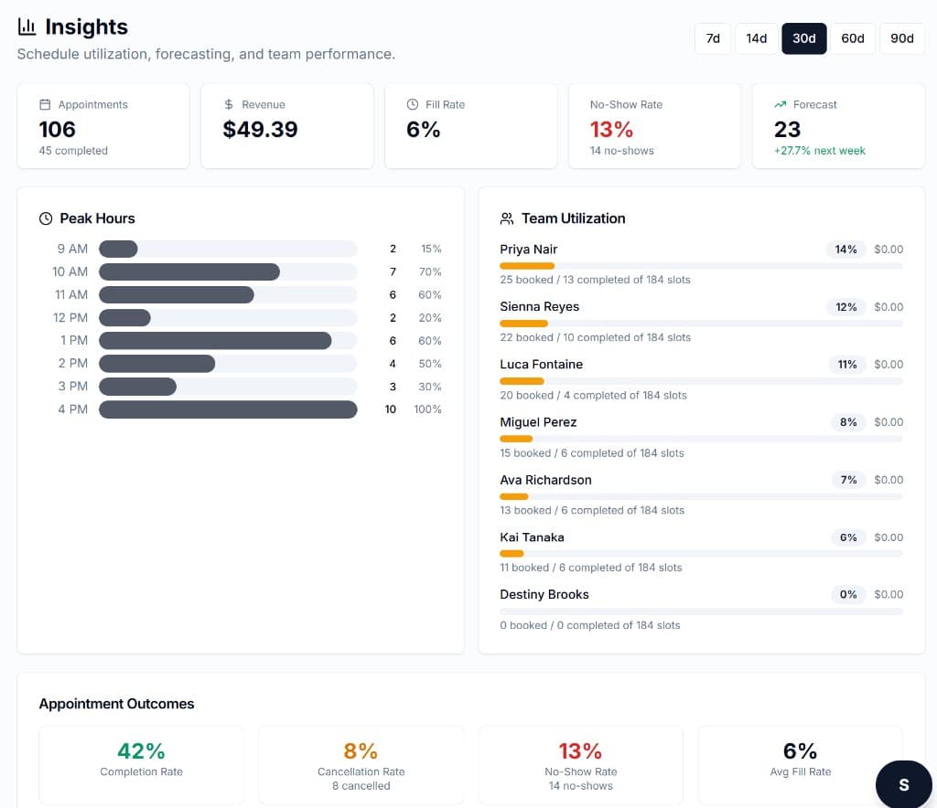The width and height of the screenshot is (937, 808).
Task: Click the people icon next to Team Utilization
Action: coord(507,218)
